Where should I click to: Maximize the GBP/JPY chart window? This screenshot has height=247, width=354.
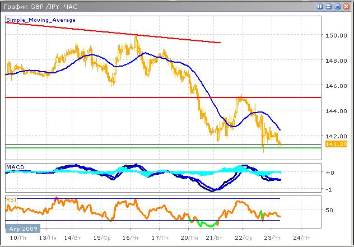coord(337,6)
